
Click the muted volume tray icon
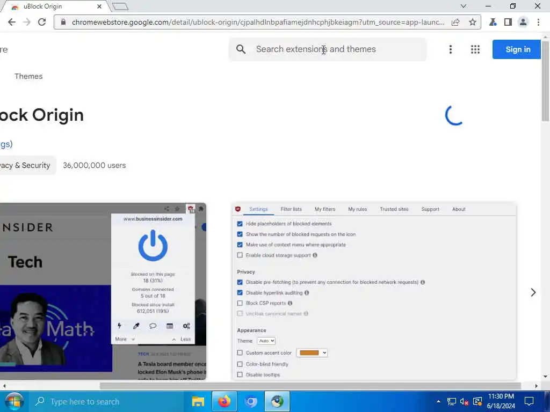click(464, 401)
